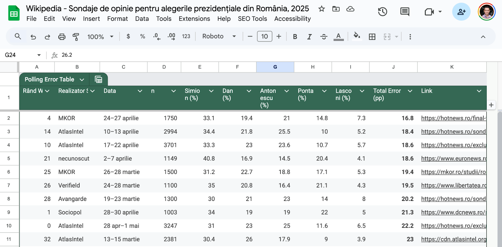This screenshot has height=247, width=502.
Task: Open mkor.ro/studii link in row 6
Action: [454, 172]
